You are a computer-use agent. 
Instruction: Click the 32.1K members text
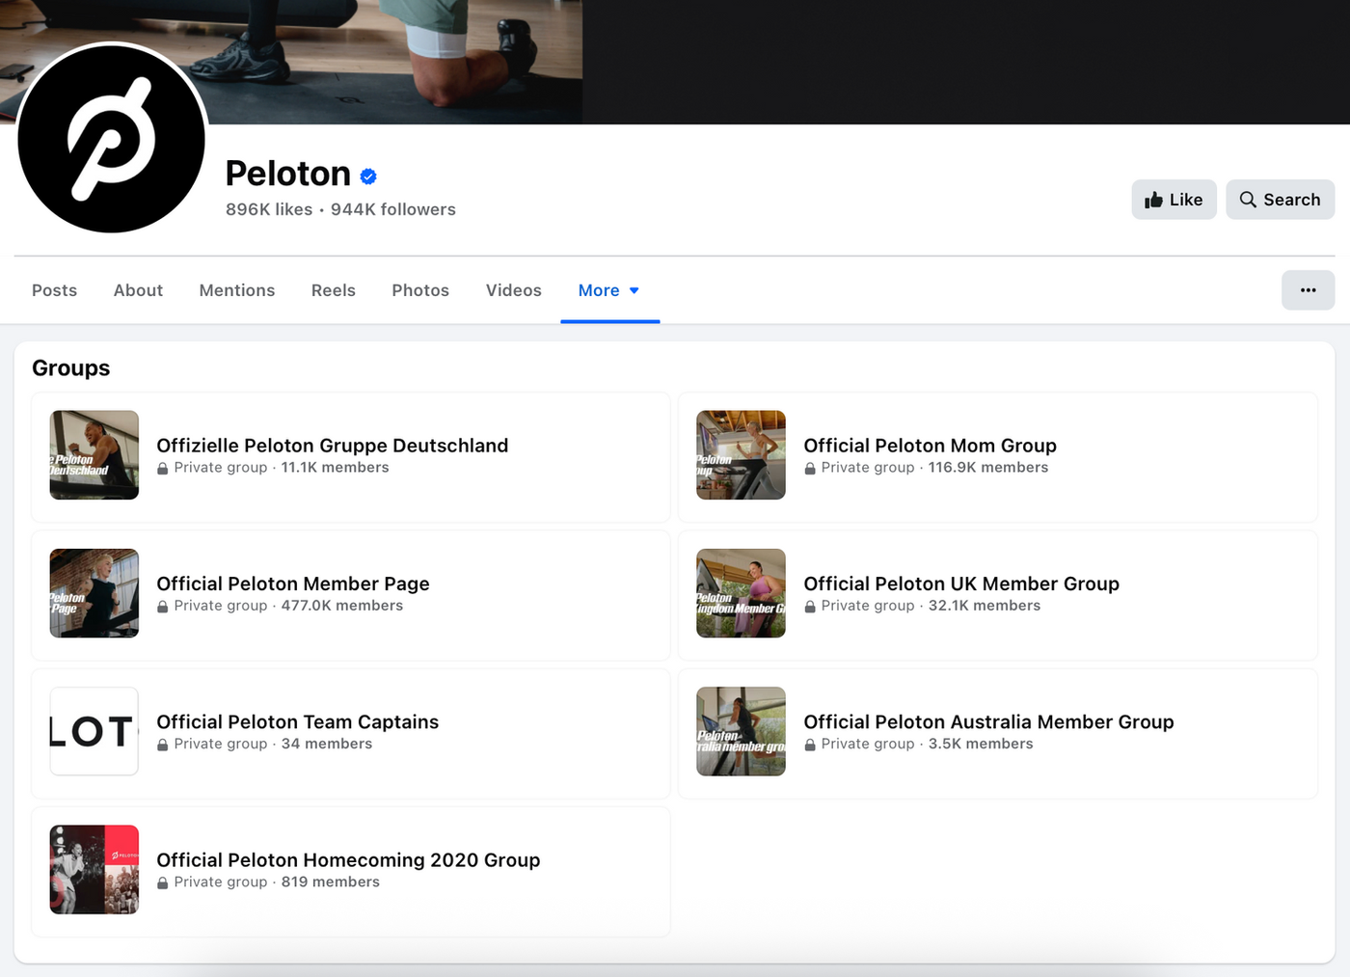tap(985, 605)
